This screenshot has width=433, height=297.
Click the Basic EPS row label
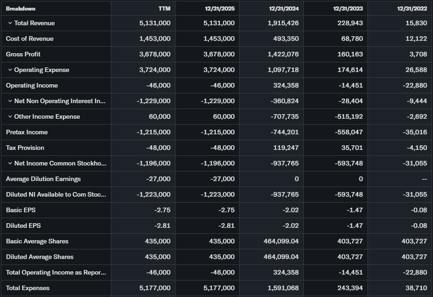[x=21, y=210]
